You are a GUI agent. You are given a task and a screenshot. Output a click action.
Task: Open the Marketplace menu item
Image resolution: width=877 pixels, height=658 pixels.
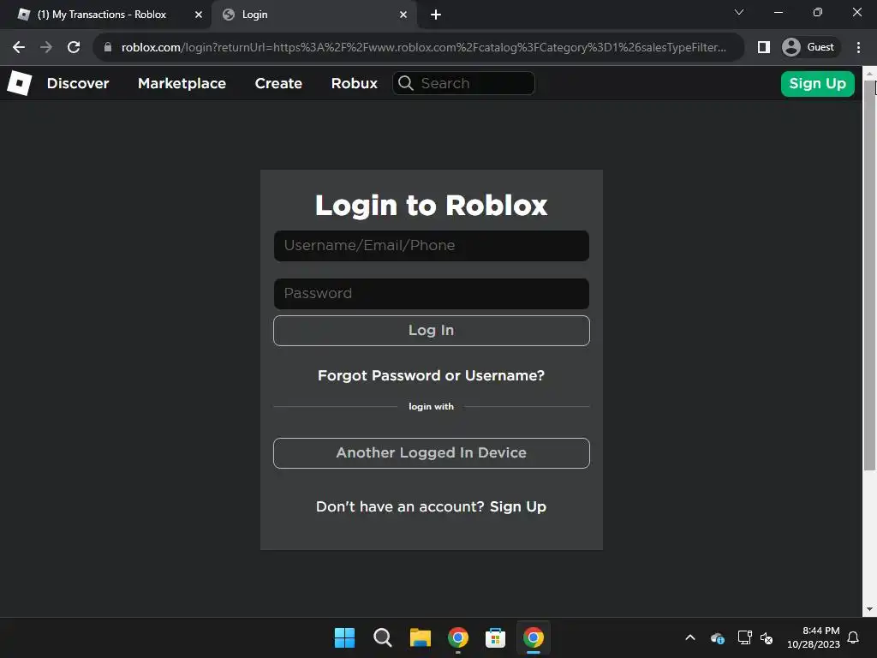point(182,83)
